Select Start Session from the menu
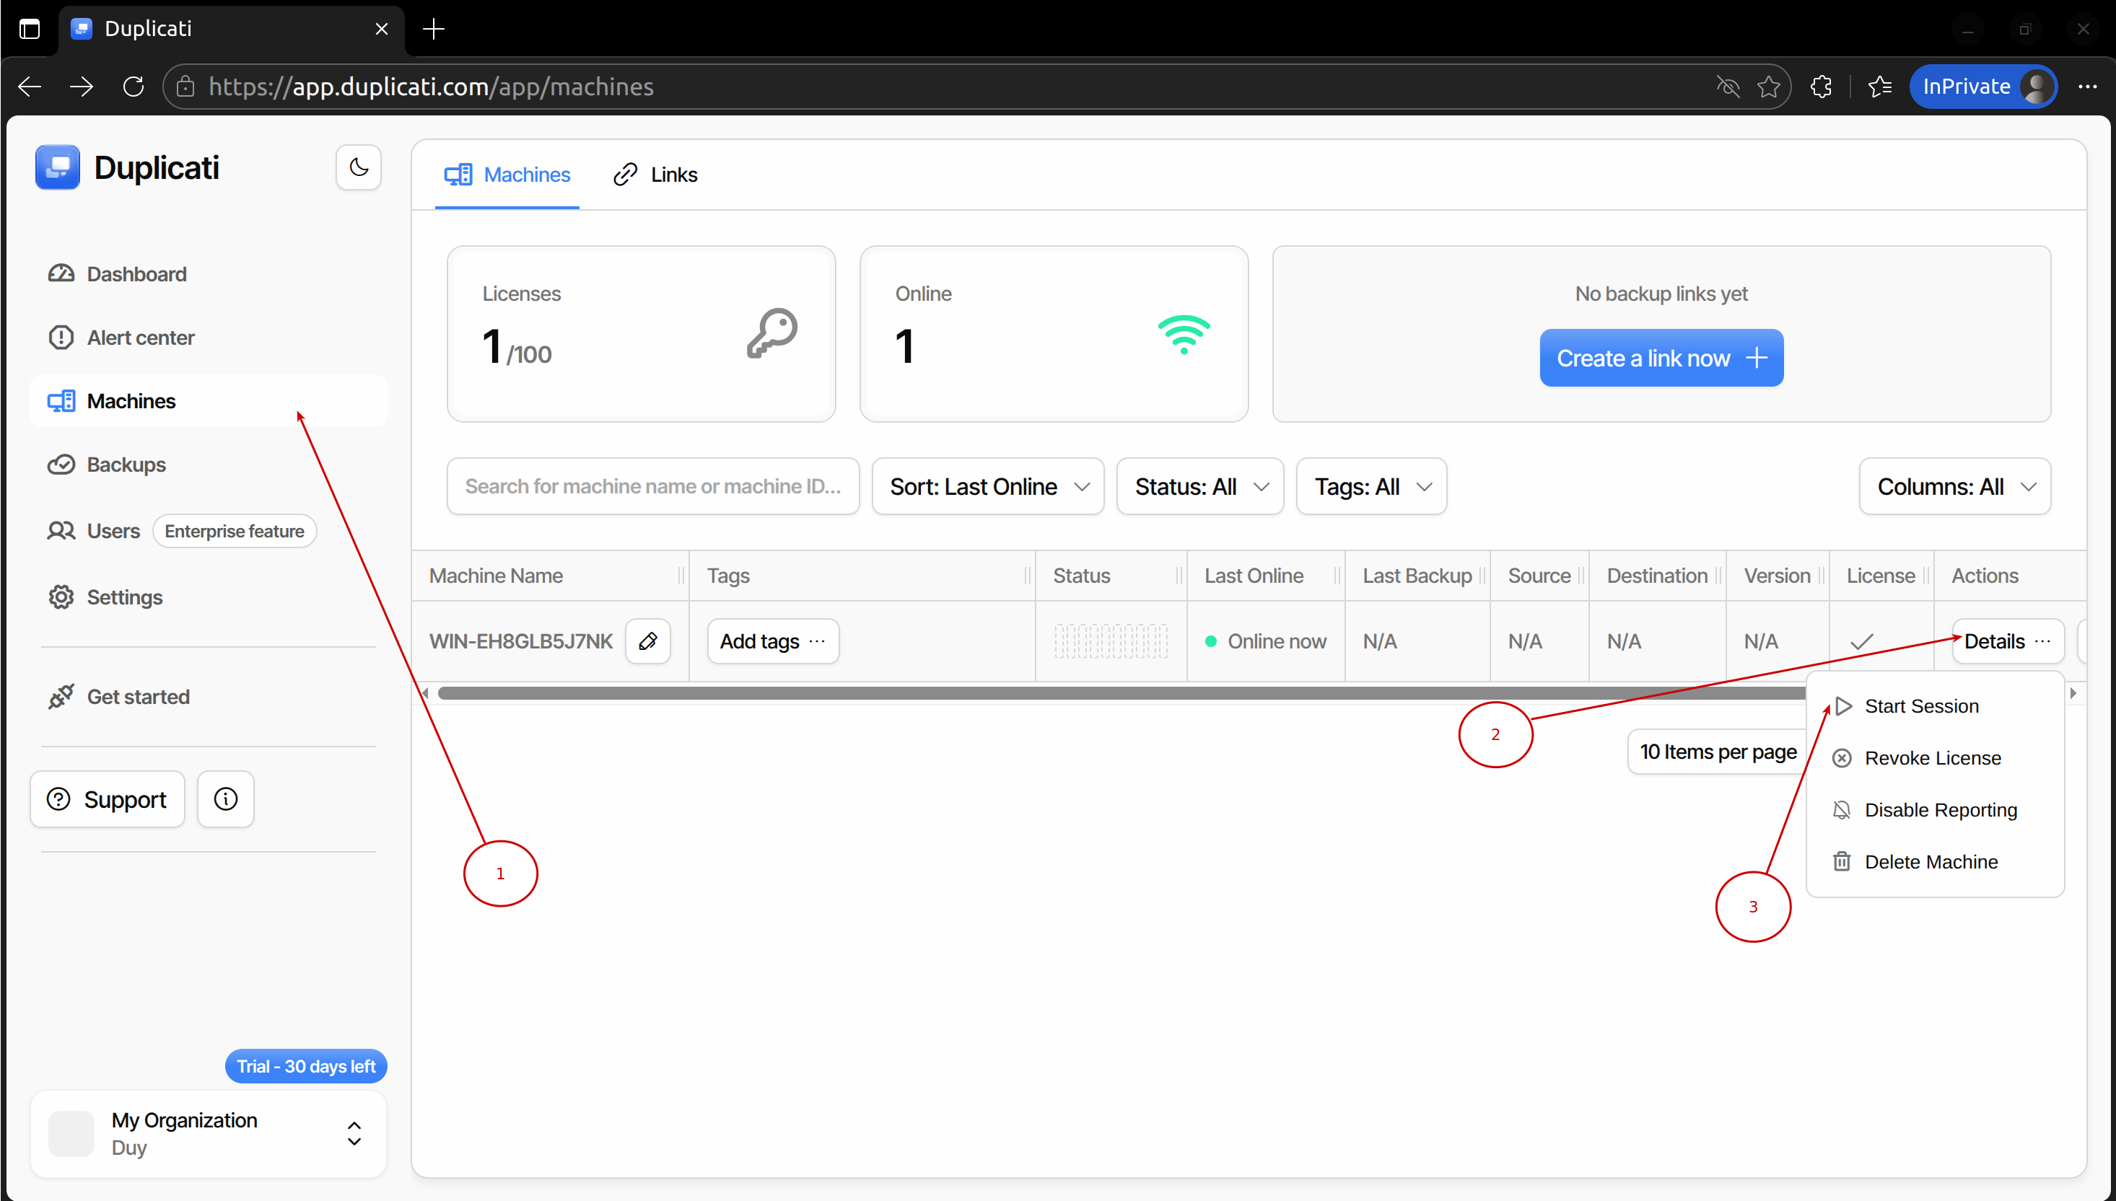This screenshot has height=1201, width=2116. [1920, 706]
